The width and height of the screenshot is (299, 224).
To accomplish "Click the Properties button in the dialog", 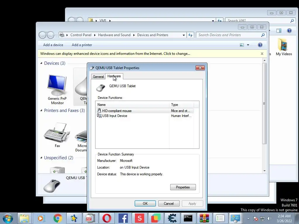I will coord(183,187).
